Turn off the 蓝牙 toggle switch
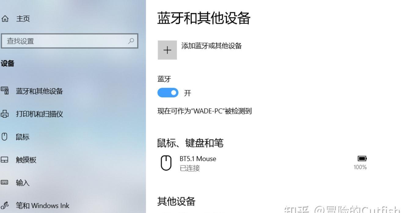Image resolution: width=411 pixels, height=213 pixels. (168, 93)
